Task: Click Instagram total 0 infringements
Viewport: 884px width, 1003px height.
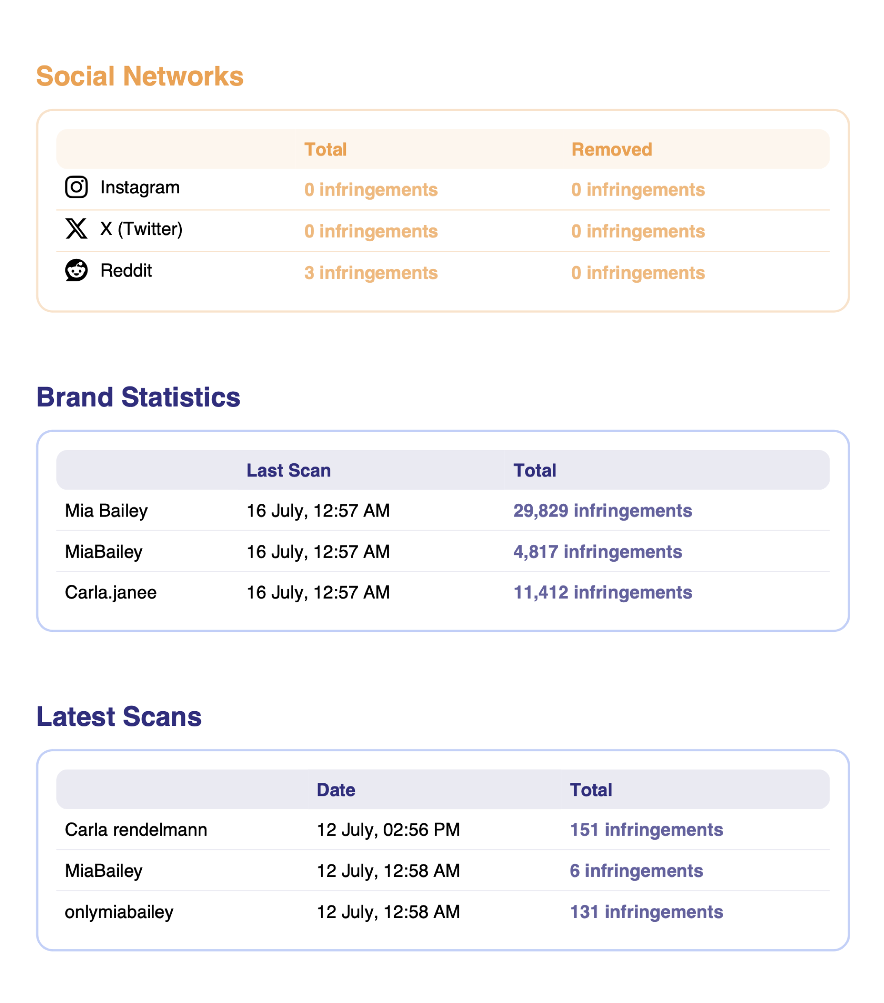Action: (371, 190)
